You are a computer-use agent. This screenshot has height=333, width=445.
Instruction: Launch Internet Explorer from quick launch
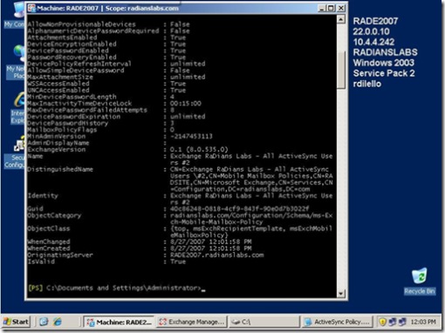(58, 322)
